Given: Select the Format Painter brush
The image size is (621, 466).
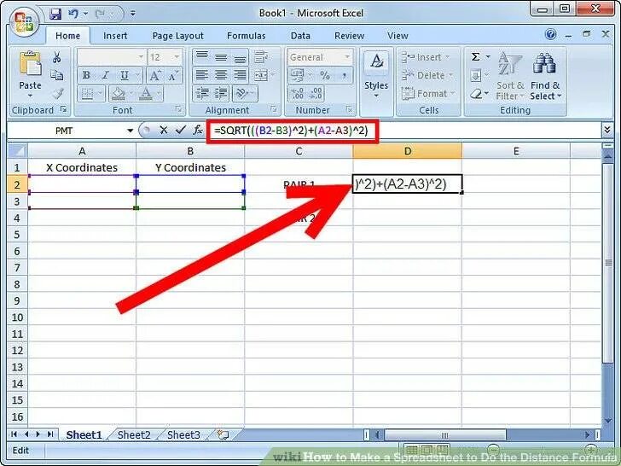Looking at the screenshot, I should point(57,94).
